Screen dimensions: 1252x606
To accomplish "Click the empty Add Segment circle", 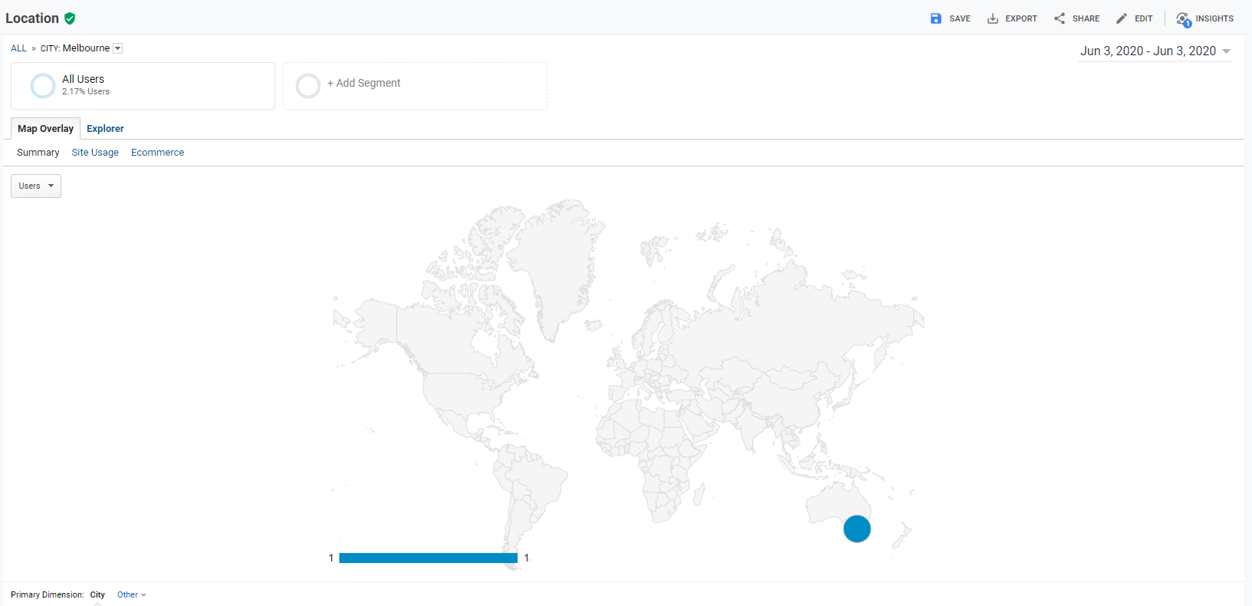I will click(x=307, y=85).
